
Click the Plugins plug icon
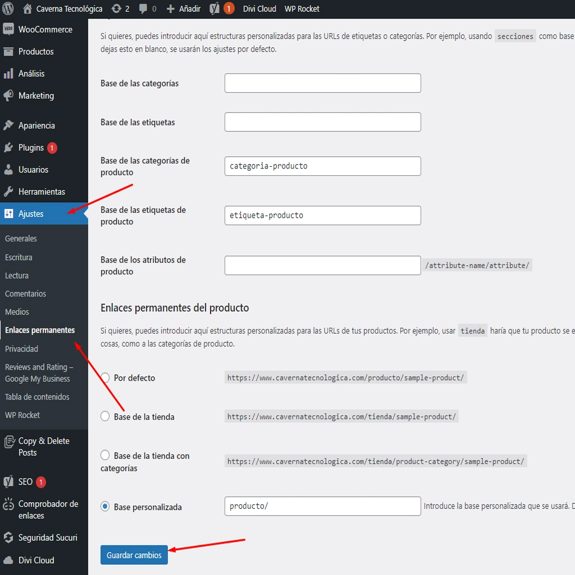click(x=8, y=148)
